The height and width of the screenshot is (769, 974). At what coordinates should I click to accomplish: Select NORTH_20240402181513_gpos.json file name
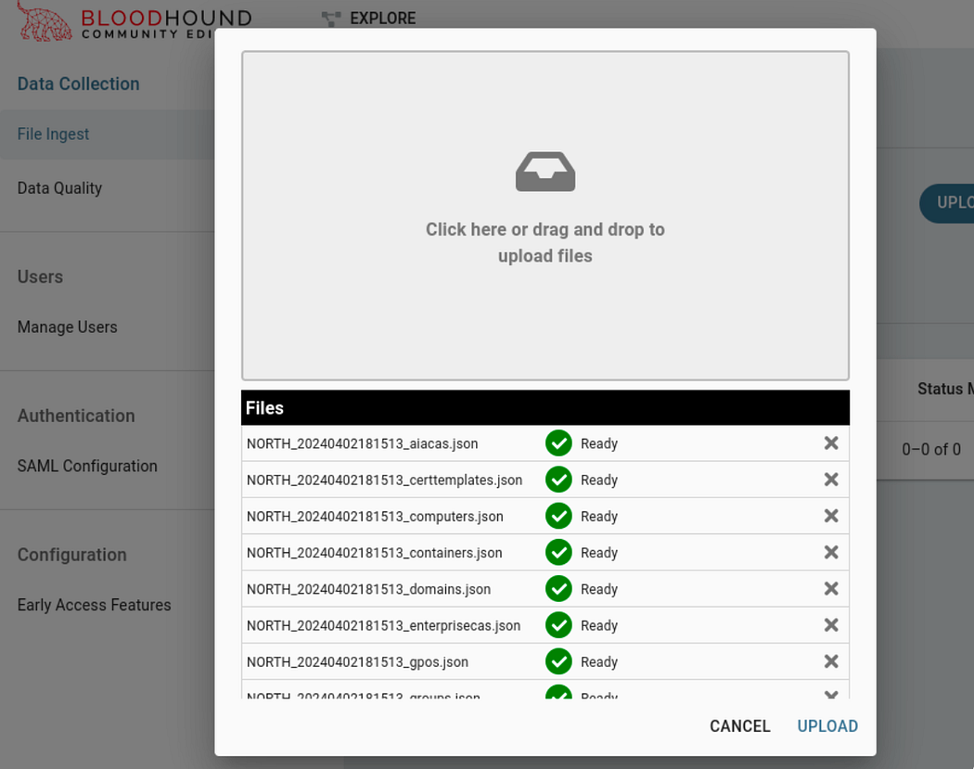(357, 662)
